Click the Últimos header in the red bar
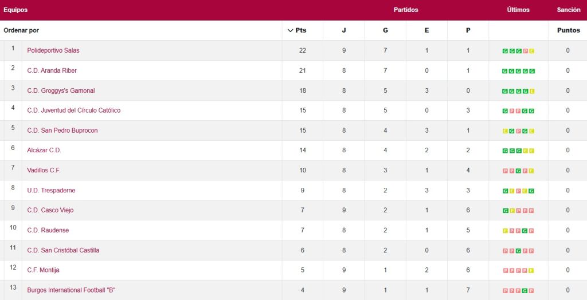The height and width of the screenshot is (300, 587). pyautogui.click(x=518, y=10)
